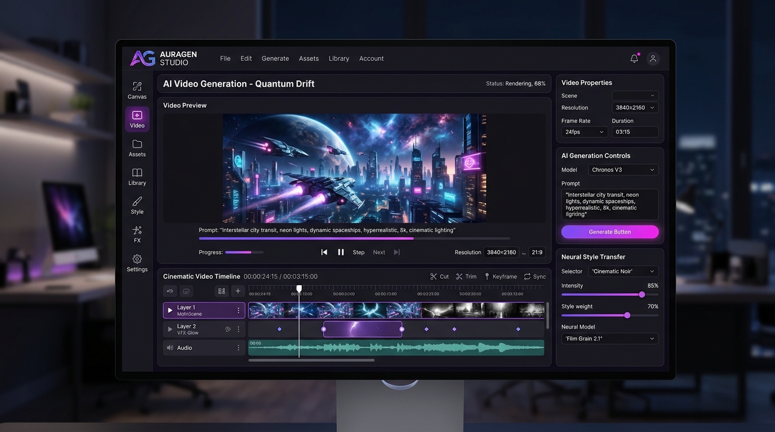Select the Style brush tool
Image resolution: width=775 pixels, height=432 pixels.
pyautogui.click(x=137, y=205)
